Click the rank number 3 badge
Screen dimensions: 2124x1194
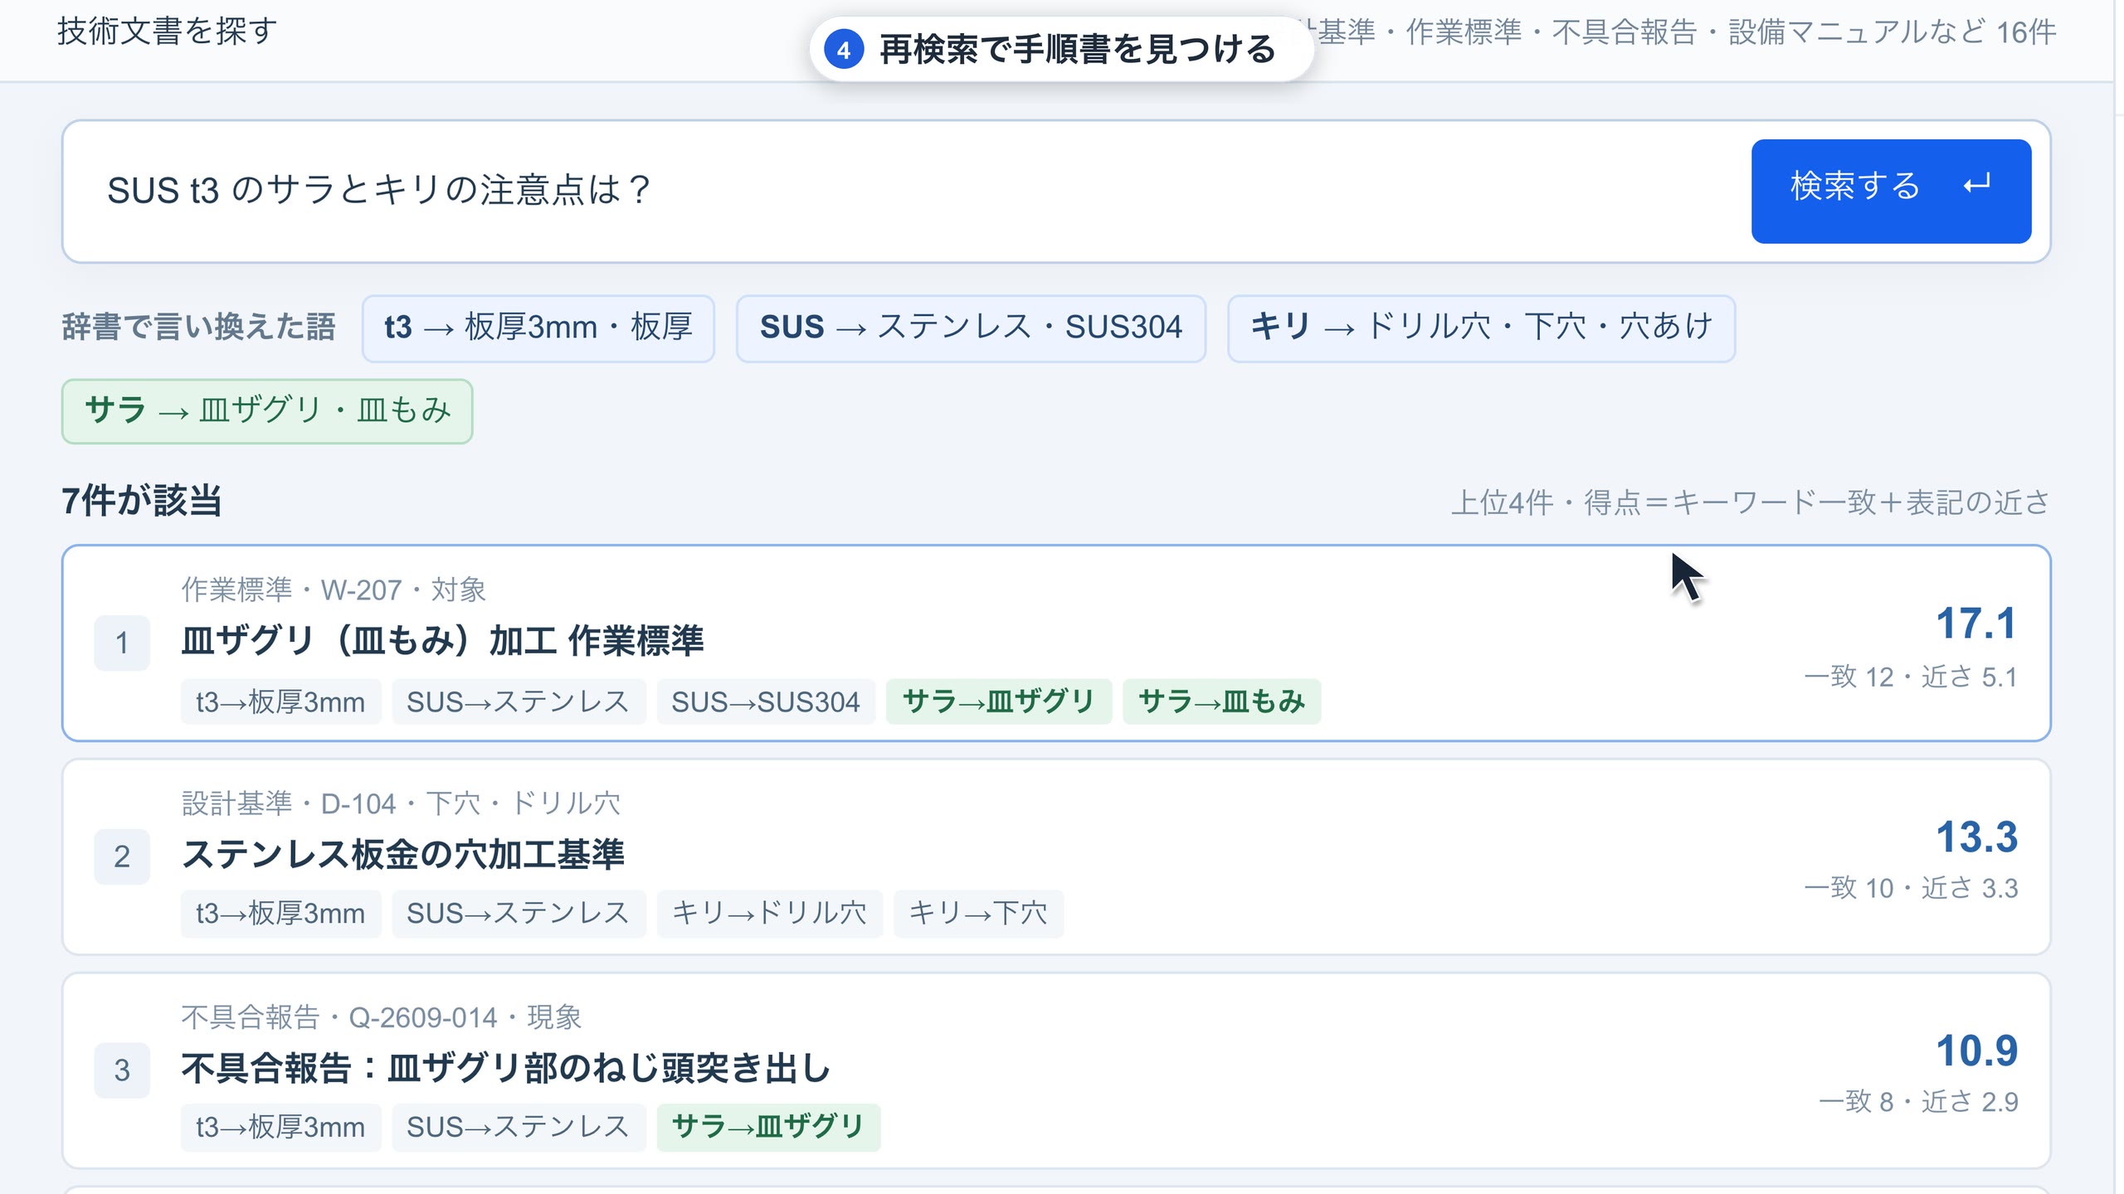122,1070
